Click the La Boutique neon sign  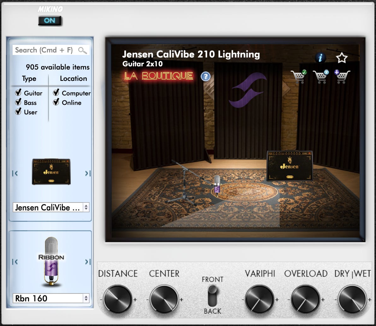159,76
